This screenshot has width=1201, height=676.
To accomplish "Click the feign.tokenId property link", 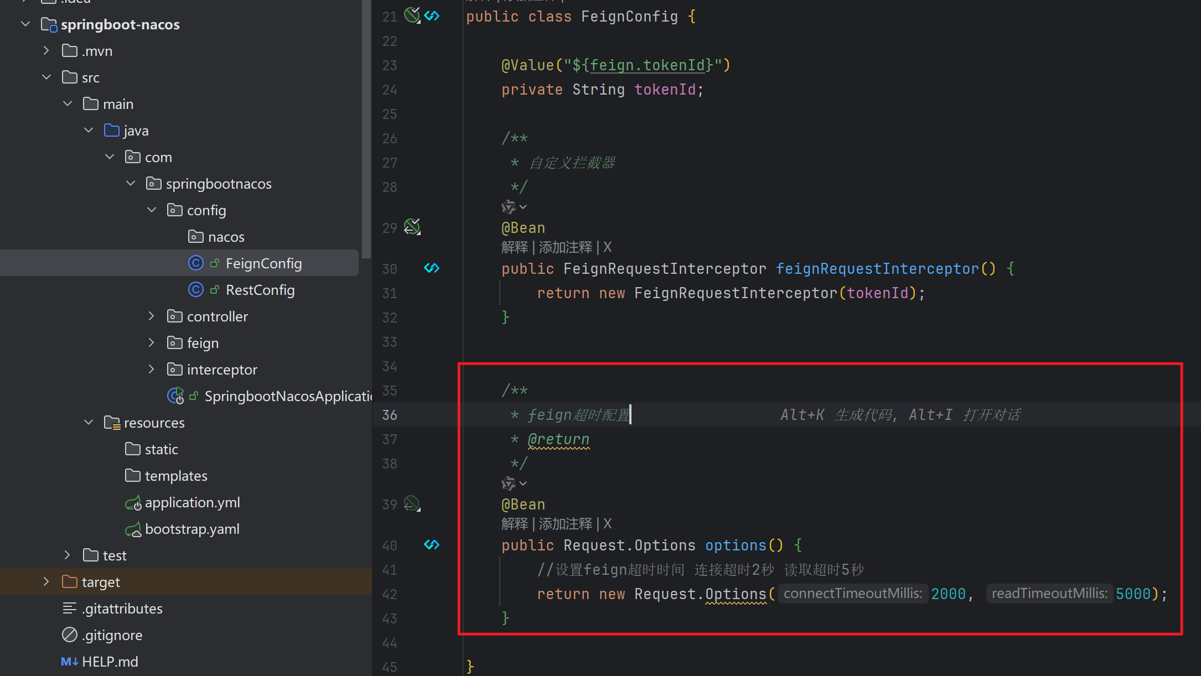I will (x=647, y=65).
